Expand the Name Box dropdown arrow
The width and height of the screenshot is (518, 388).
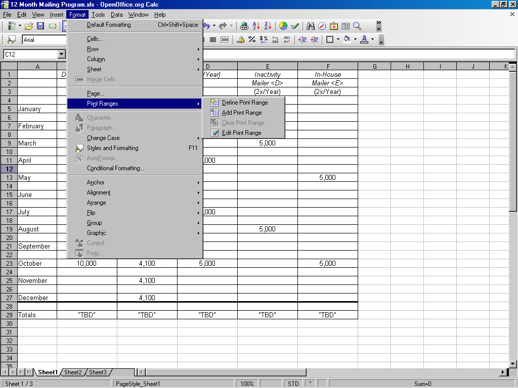62,54
